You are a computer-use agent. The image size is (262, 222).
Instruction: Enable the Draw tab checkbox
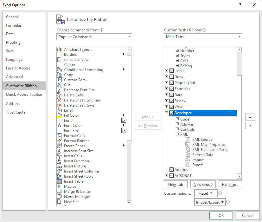tap(171, 76)
